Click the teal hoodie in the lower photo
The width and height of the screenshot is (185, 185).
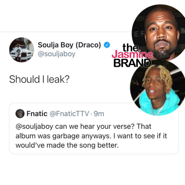click(160, 104)
